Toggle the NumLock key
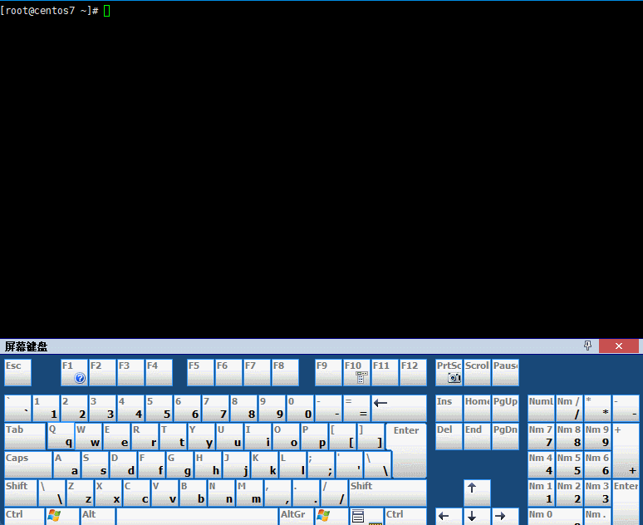 541,409
